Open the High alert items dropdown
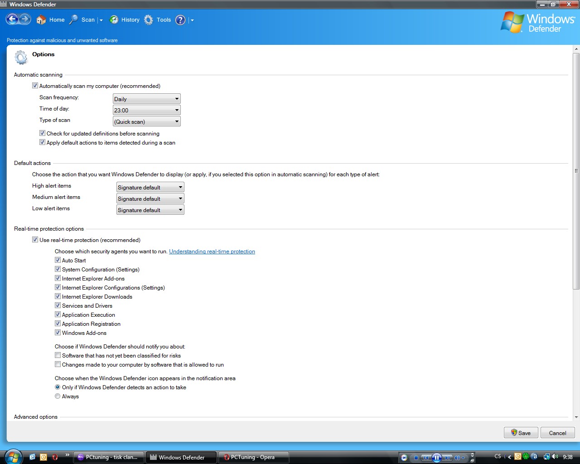The image size is (580, 464). click(x=150, y=187)
